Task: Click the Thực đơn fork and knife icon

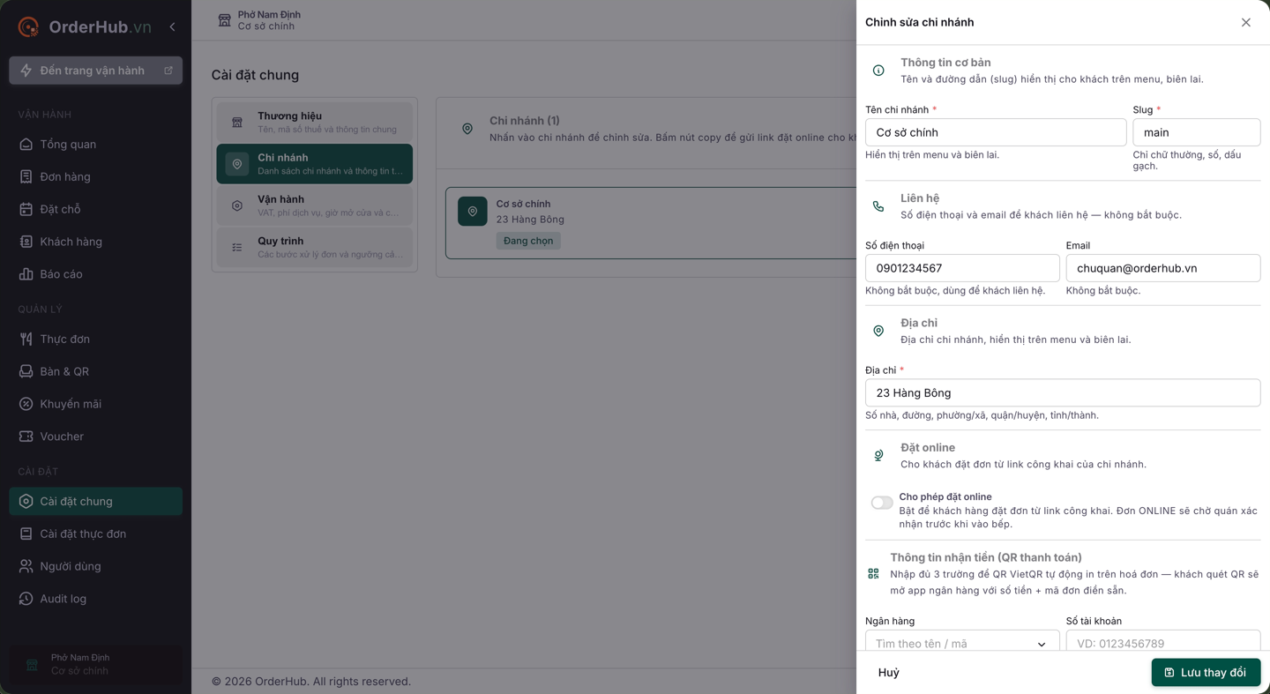Action: (26, 340)
